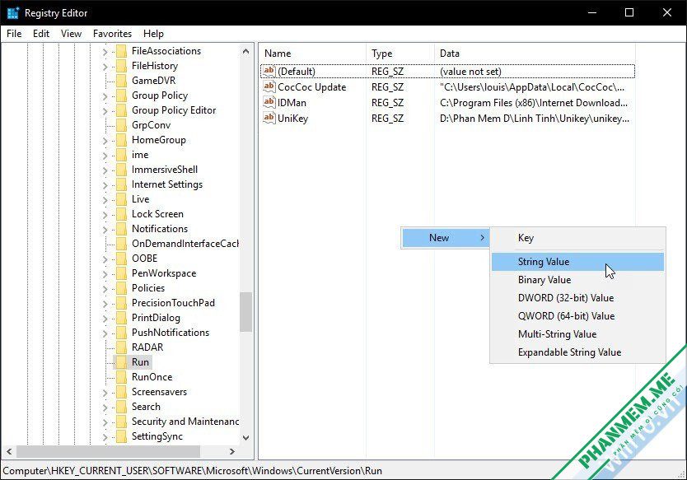The height and width of the screenshot is (480, 687).
Task: Click the GrpConv folder icon
Action: [121, 125]
